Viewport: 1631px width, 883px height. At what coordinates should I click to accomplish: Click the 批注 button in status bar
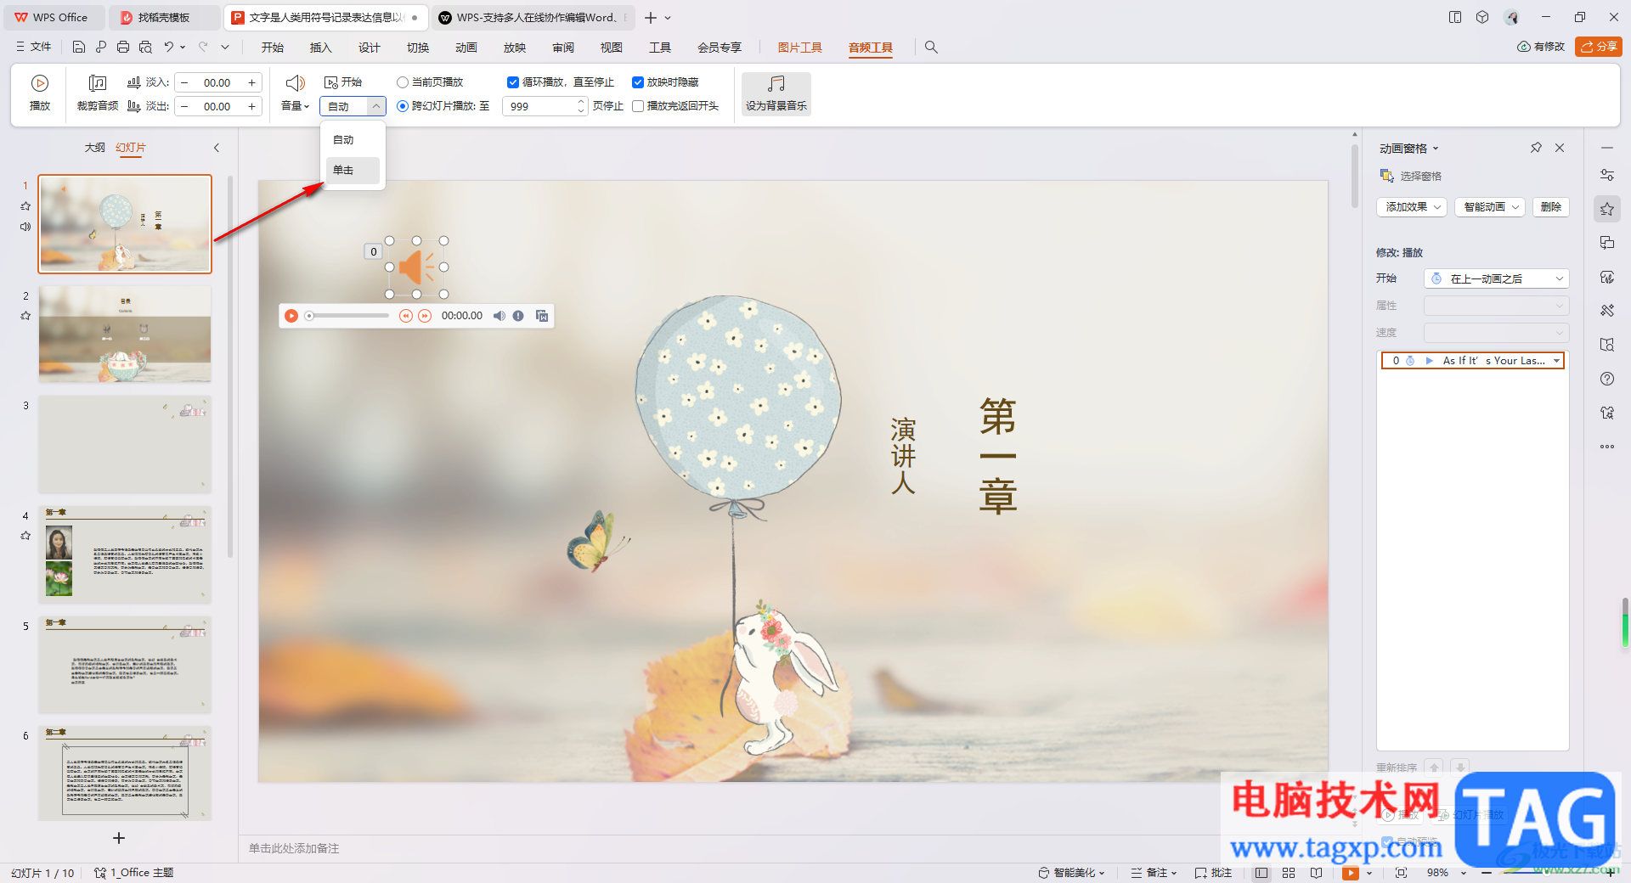click(x=1214, y=873)
